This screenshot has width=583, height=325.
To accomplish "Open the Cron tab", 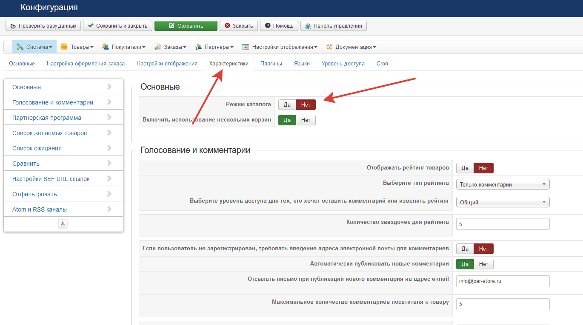I will pos(382,63).
